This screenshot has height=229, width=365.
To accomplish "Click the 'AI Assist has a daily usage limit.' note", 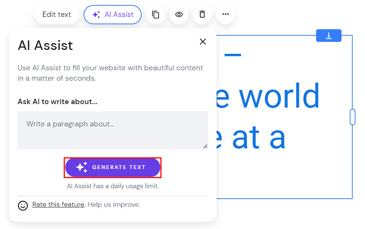I will [x=113, y=186].
